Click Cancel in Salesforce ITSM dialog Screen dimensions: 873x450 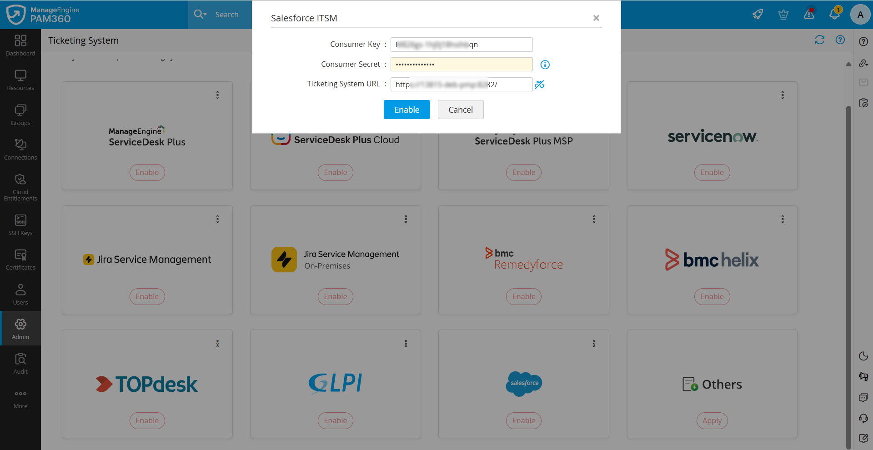[461, 110]
